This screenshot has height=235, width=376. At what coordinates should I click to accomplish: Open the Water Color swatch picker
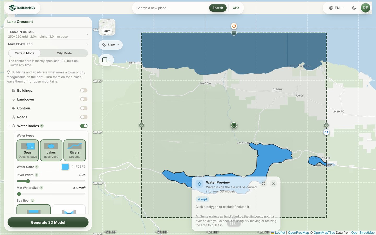point(65,167)
